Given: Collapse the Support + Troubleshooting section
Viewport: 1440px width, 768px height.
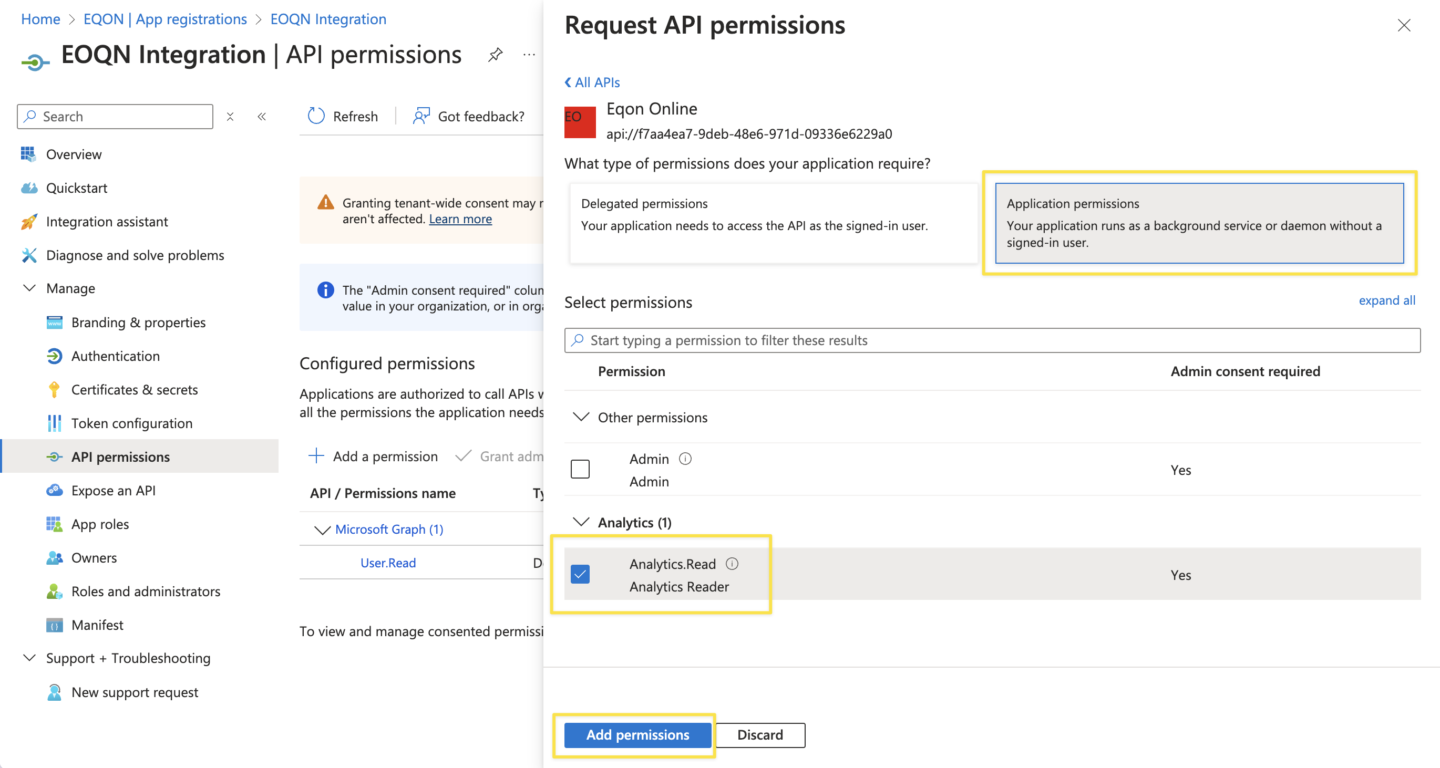Looking at the screenshot, I should pos(29,658).
